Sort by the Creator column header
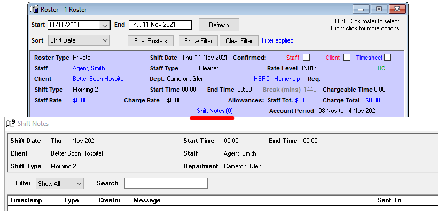The image size is (438, 211). (x=109, y=200)
